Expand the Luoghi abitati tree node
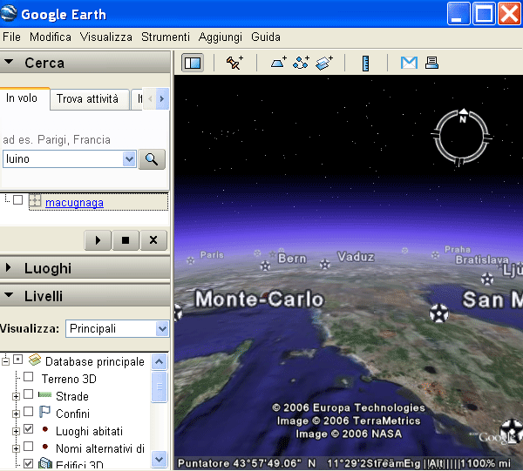 coord(16,431)
